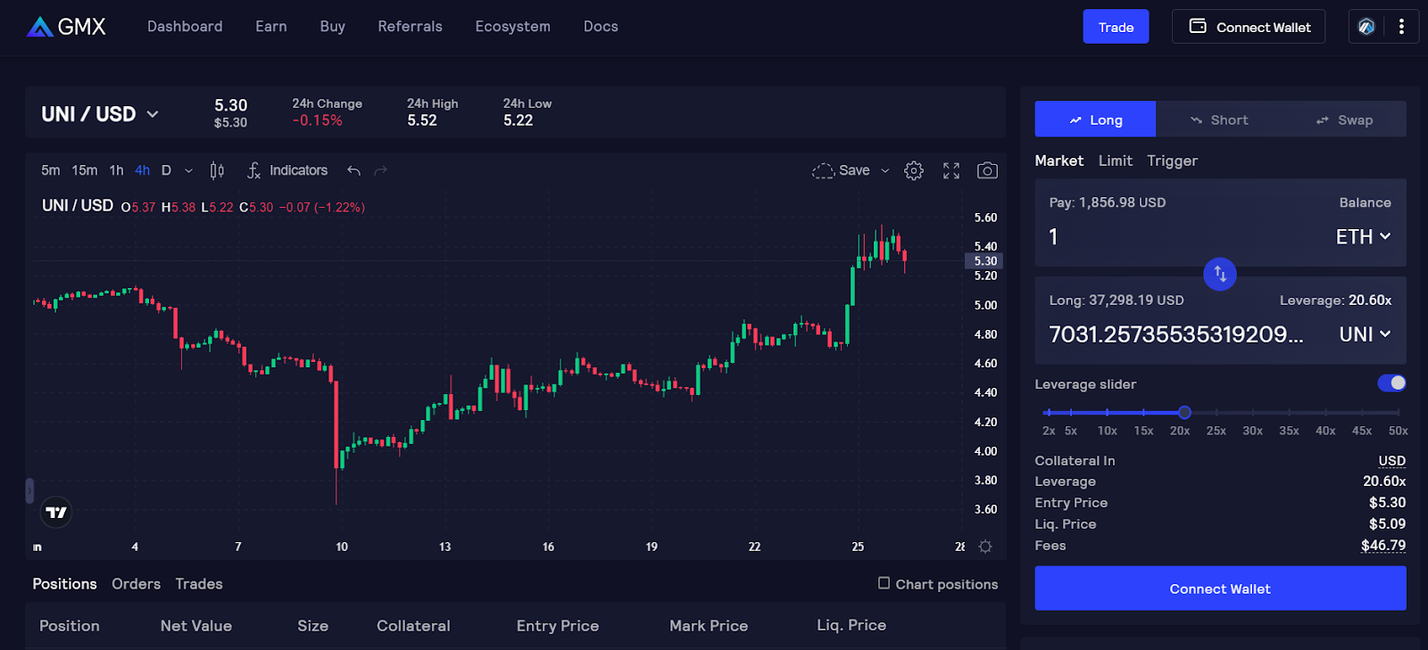Image resolution: width=1428 pixels, height=650 pixels.
Task: Click the Liq. Price value $5.09
Action: click(1387, 524)
